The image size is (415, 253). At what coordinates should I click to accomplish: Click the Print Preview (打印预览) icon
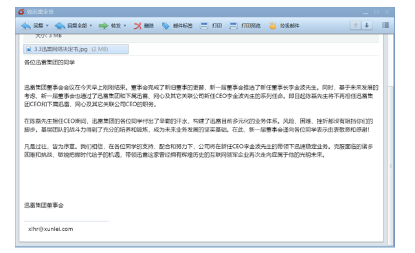click(x=233, y=25)
